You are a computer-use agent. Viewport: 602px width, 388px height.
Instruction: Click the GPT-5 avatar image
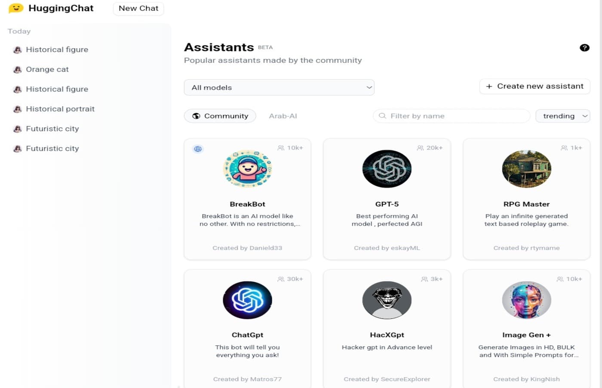point(387,169)
